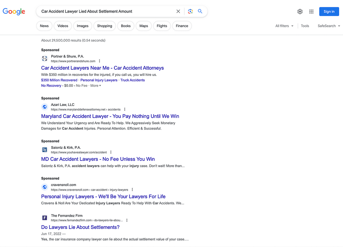Click the Truck Accidents sitelink
This screenshot has width=343, height=247.
tap(132, 80)
